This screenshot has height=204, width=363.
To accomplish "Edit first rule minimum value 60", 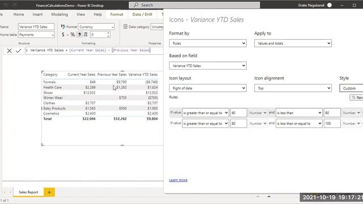I will [238, 113].
